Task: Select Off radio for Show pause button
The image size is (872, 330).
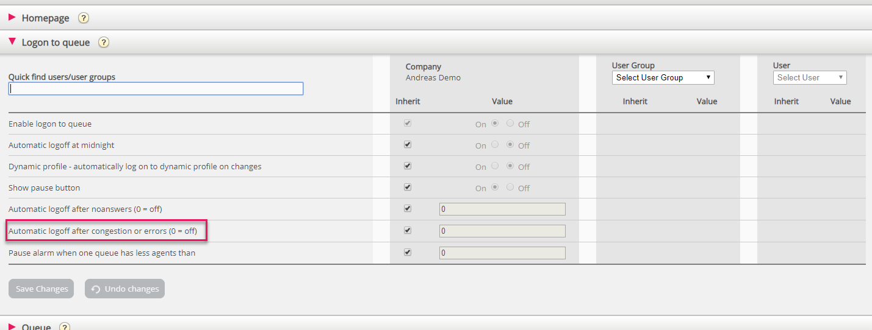Action: point(510,188)
